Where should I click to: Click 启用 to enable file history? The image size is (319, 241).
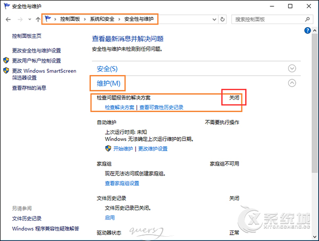click(x=110, y=218)
